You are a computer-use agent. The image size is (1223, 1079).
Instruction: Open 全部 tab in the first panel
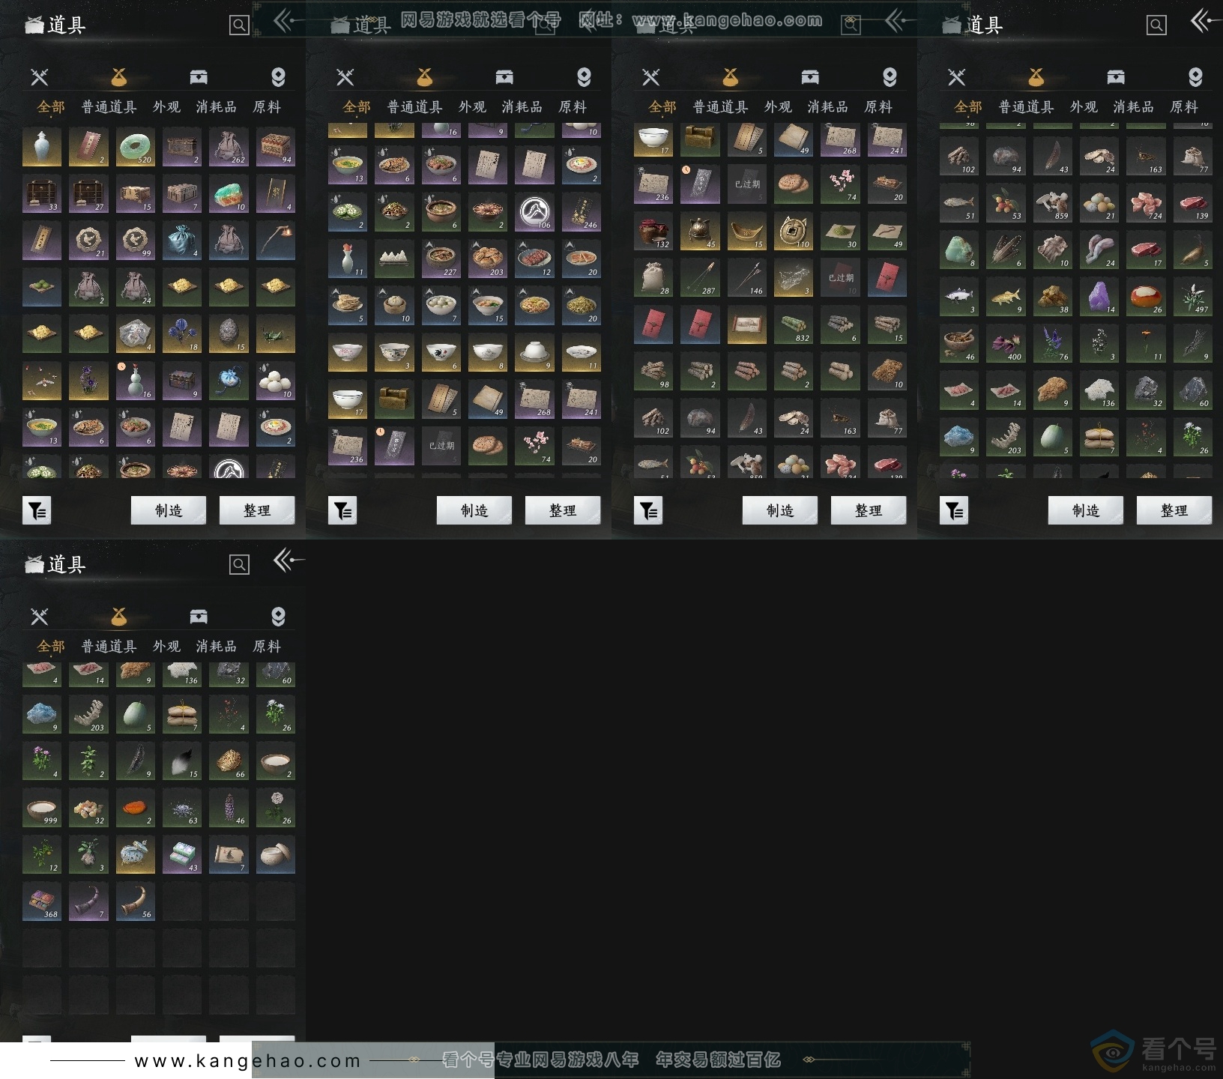pos(51,107)
